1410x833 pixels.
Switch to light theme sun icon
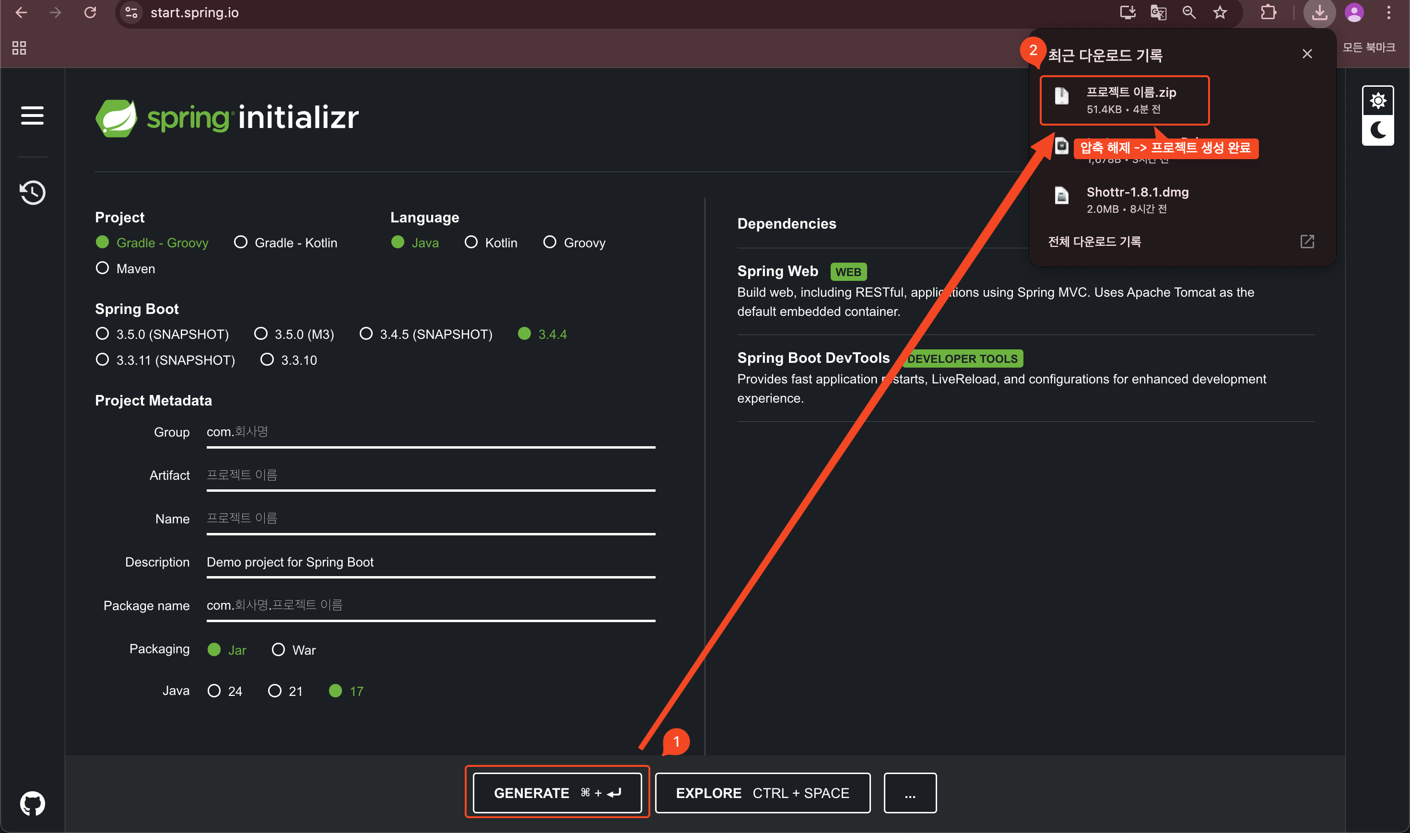tap(1377, 101)
